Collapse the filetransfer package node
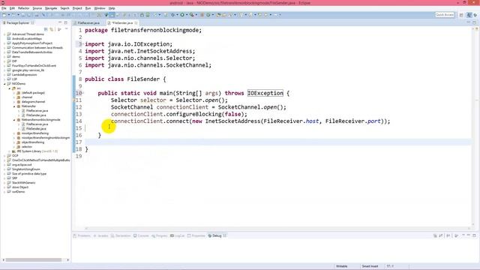This screenshot has height=270, width=480. pos(14,106)
